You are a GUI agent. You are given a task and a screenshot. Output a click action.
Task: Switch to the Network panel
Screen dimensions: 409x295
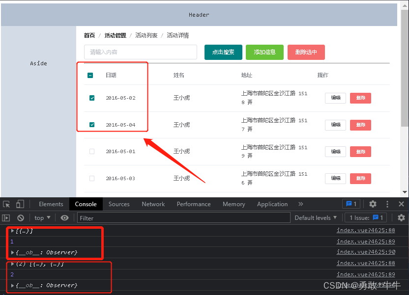(x=153, y=204)
